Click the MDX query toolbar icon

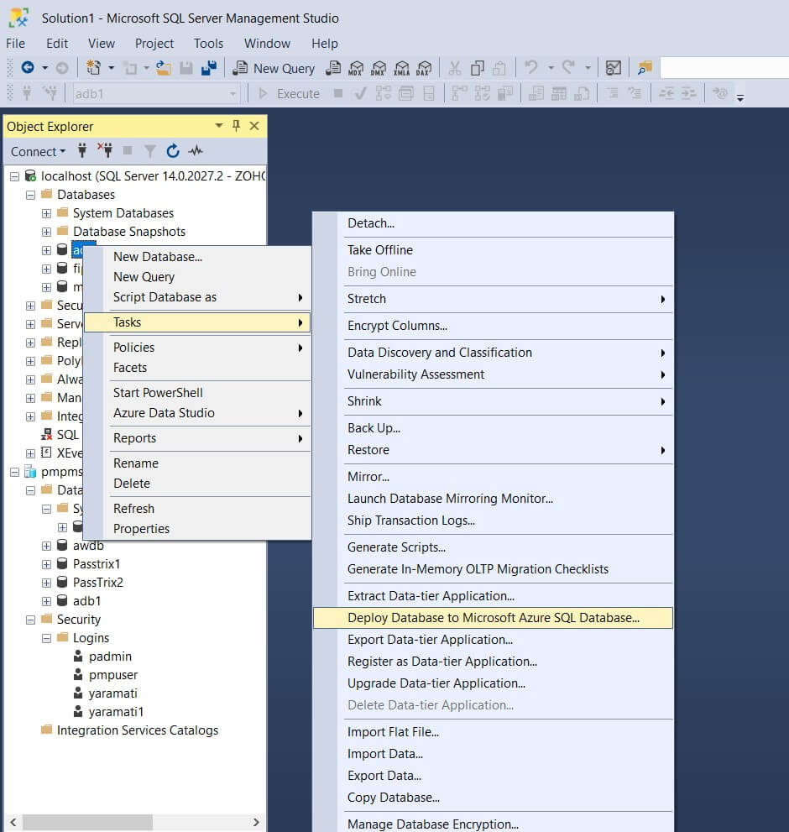point(356,68)
